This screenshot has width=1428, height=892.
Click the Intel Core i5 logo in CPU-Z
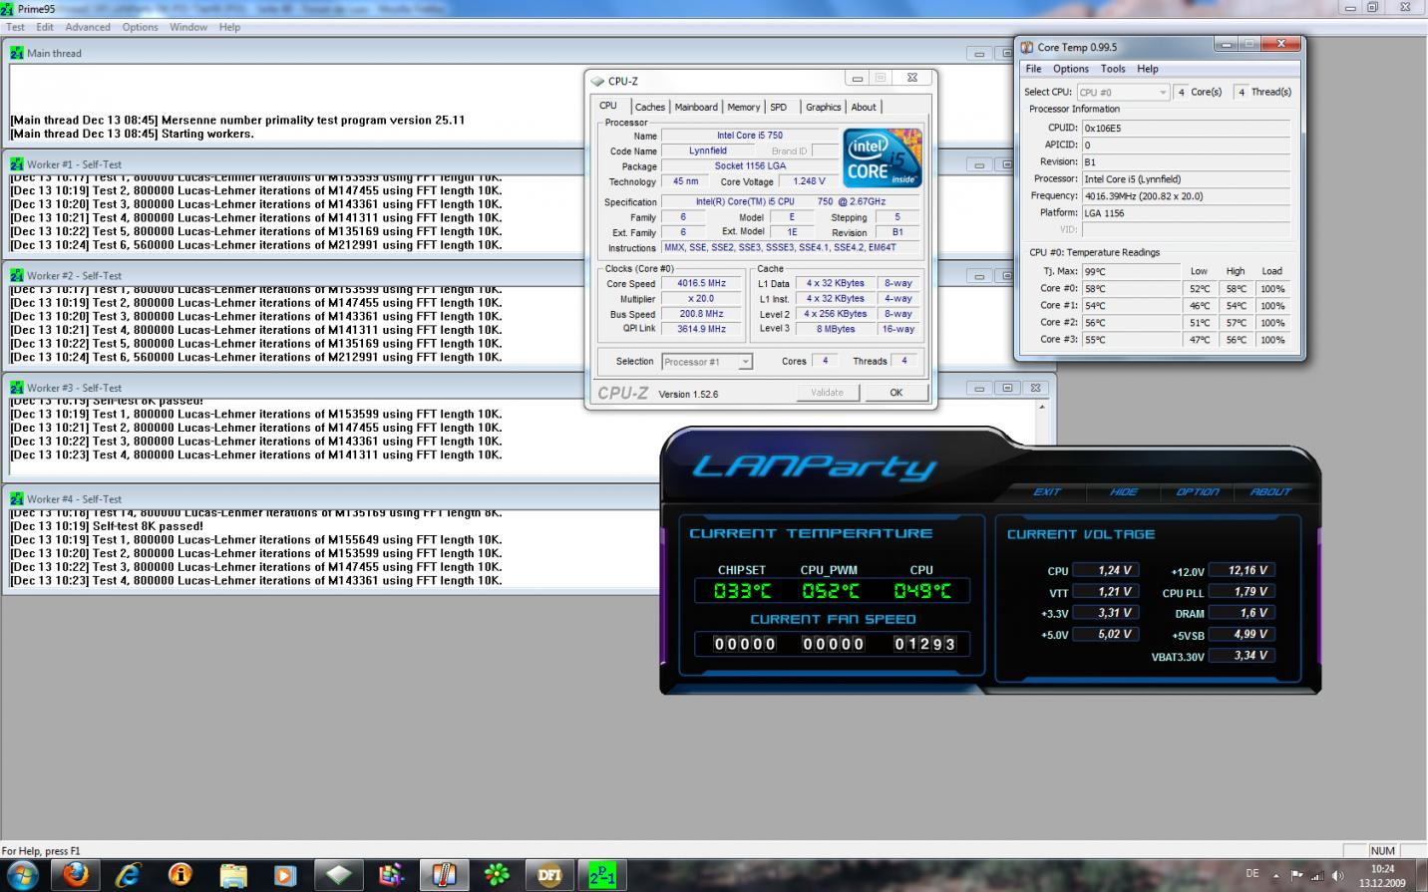click(x=882, y=157)
